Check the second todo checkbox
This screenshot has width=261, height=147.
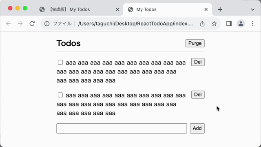[x=60, y=95]
